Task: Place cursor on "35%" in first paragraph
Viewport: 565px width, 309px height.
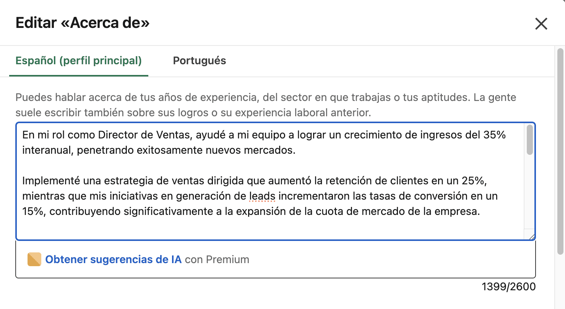Action: click(x=495, y=135)
